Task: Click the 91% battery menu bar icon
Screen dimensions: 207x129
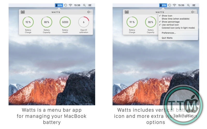Action: pos(163,5)
